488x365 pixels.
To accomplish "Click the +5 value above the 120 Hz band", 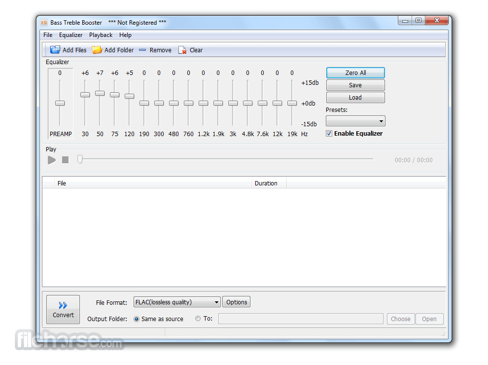I will [x=130, y=73].
